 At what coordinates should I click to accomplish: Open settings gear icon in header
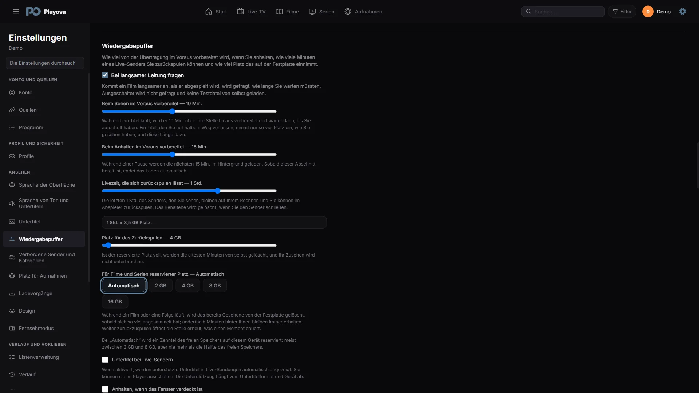pyautogui.click(x=683, y=12)
